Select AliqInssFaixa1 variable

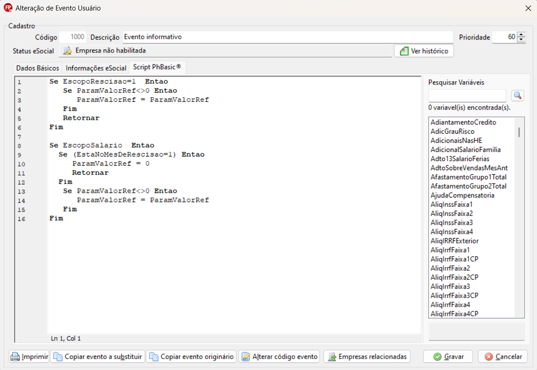tap(451, 204)
